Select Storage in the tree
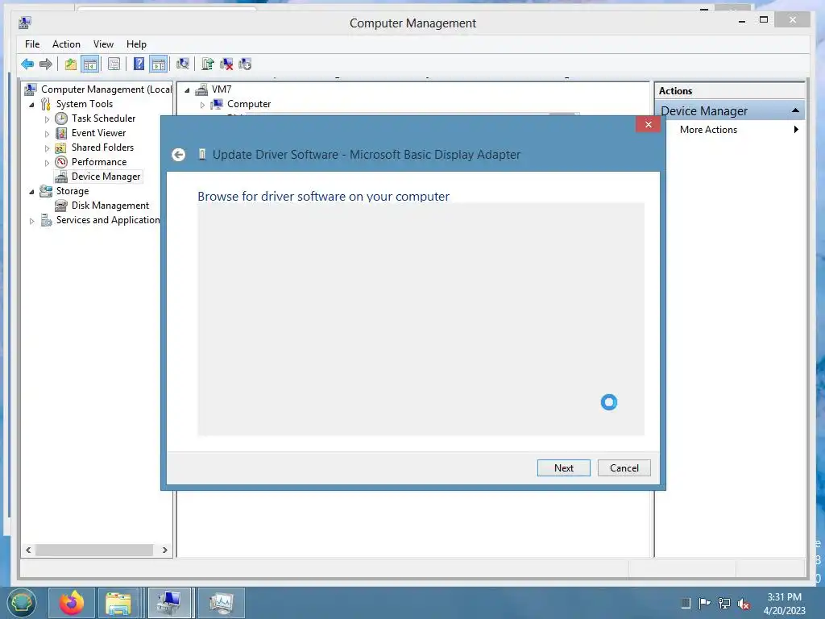Image resolution: width=825 pixels, height=619 pixels. coord(73,191)
